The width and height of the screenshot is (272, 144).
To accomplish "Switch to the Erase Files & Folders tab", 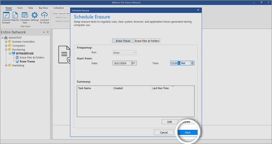I will [147, 41].
